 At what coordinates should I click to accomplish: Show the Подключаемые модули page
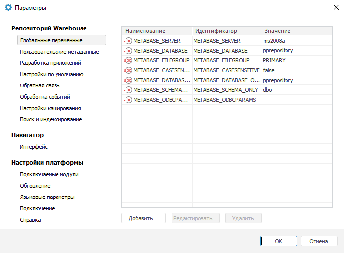point(49,174)
